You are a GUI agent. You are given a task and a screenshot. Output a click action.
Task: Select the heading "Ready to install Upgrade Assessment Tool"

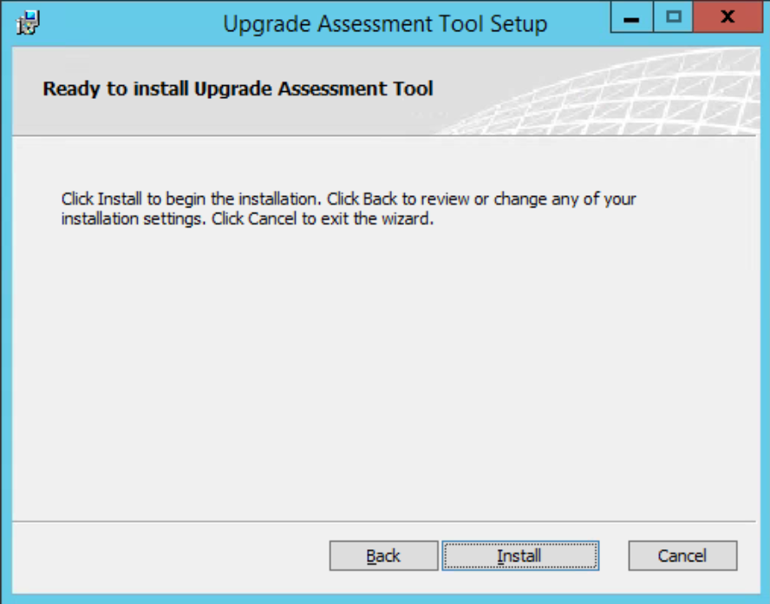pyautogui.click(x=238, y=89)
